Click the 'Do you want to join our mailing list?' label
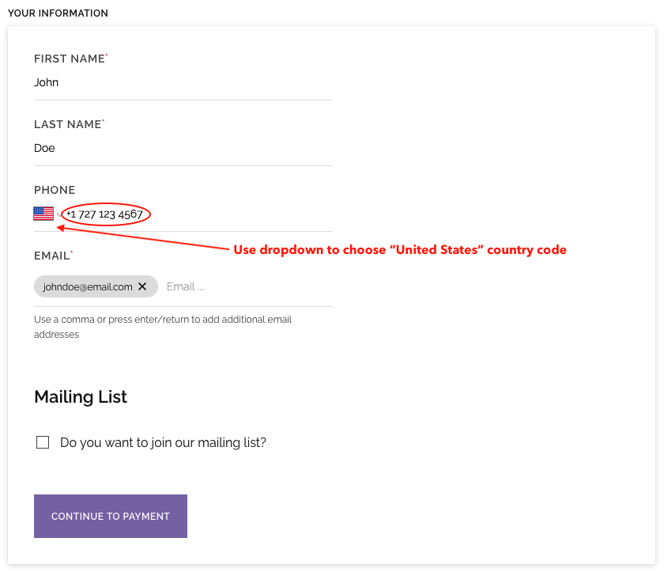The width and height of the screenshot is (664, 572). pyautogui.click(x=163, y=442)
